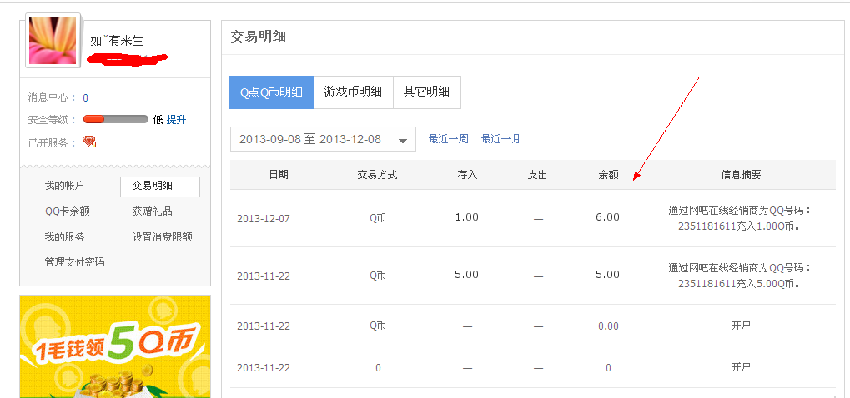
Task: Open the date range dropdown arrow
Action: [x=403, y=140]
